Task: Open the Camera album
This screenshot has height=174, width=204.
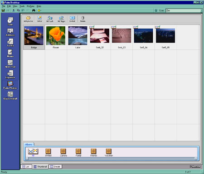Action: click(x=63, y=152)
